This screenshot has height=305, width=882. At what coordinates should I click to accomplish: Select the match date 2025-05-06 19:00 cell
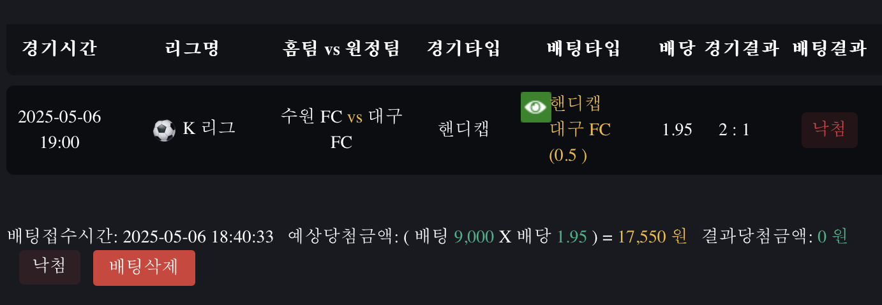pyautogui.click(x=59, y=129)
